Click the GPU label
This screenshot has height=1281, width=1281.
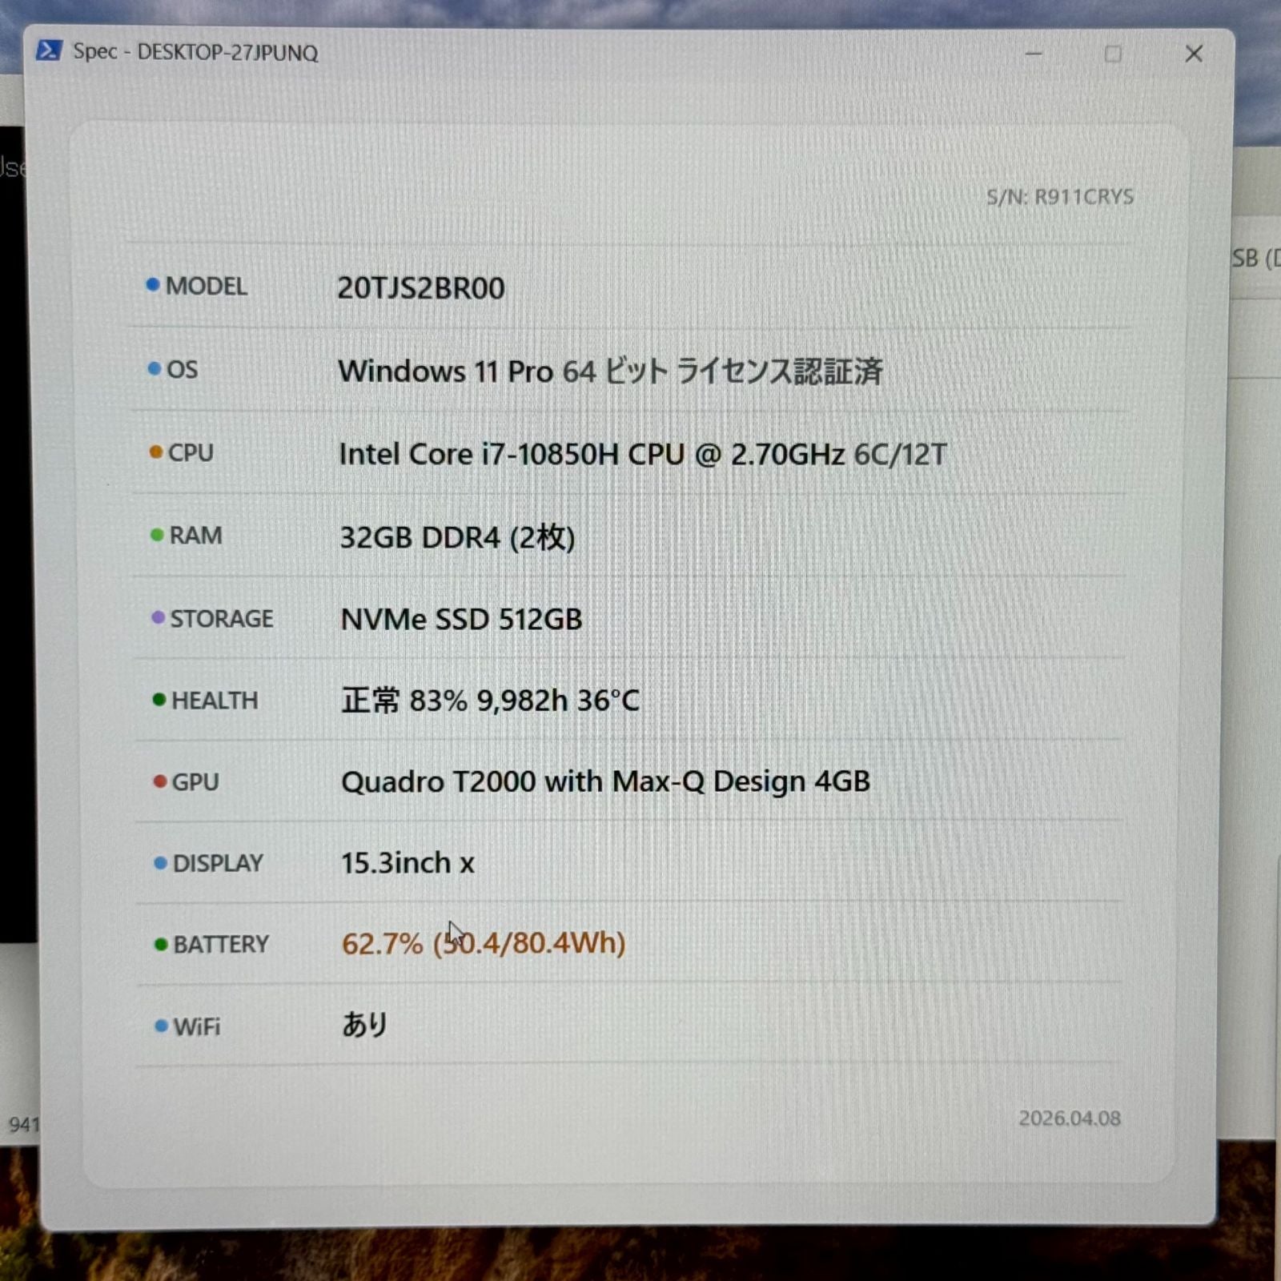coord(195,782)
